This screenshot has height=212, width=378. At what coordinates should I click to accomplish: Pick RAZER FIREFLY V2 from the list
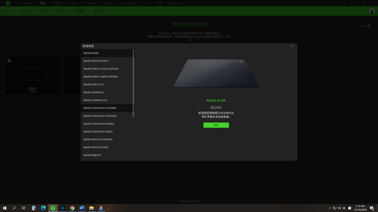click(107, 84)
